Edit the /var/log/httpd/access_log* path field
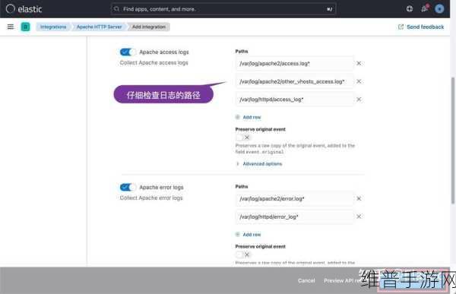 [294, 100]
